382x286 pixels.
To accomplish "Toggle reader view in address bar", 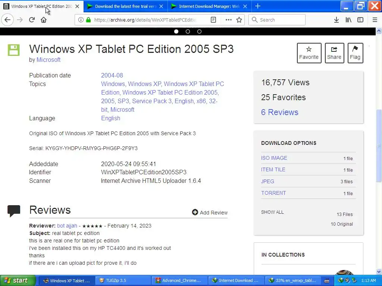I will pyautogui.click(x=213, y=20).
